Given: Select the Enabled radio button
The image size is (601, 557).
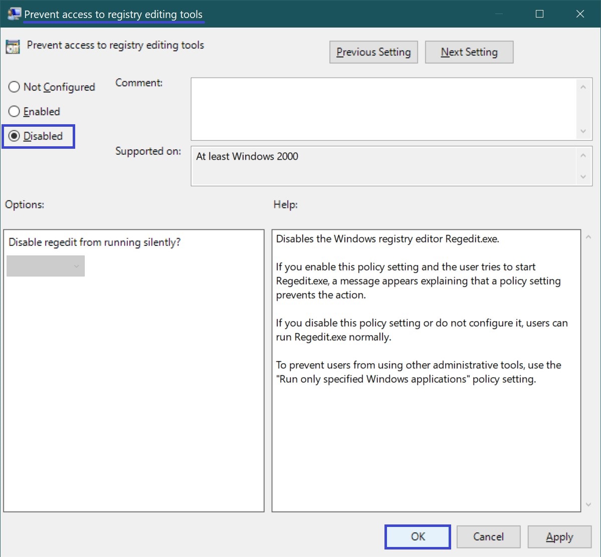Looking at the screenshot, I should tap(14, 112).
